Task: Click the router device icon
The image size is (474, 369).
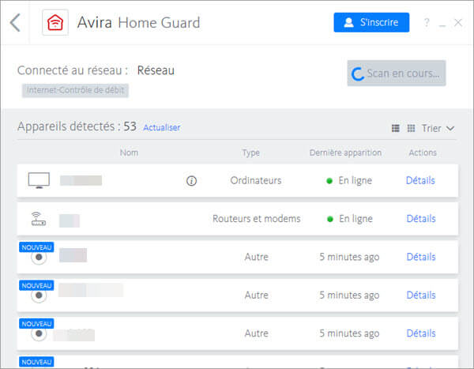Action: (39, 219)
